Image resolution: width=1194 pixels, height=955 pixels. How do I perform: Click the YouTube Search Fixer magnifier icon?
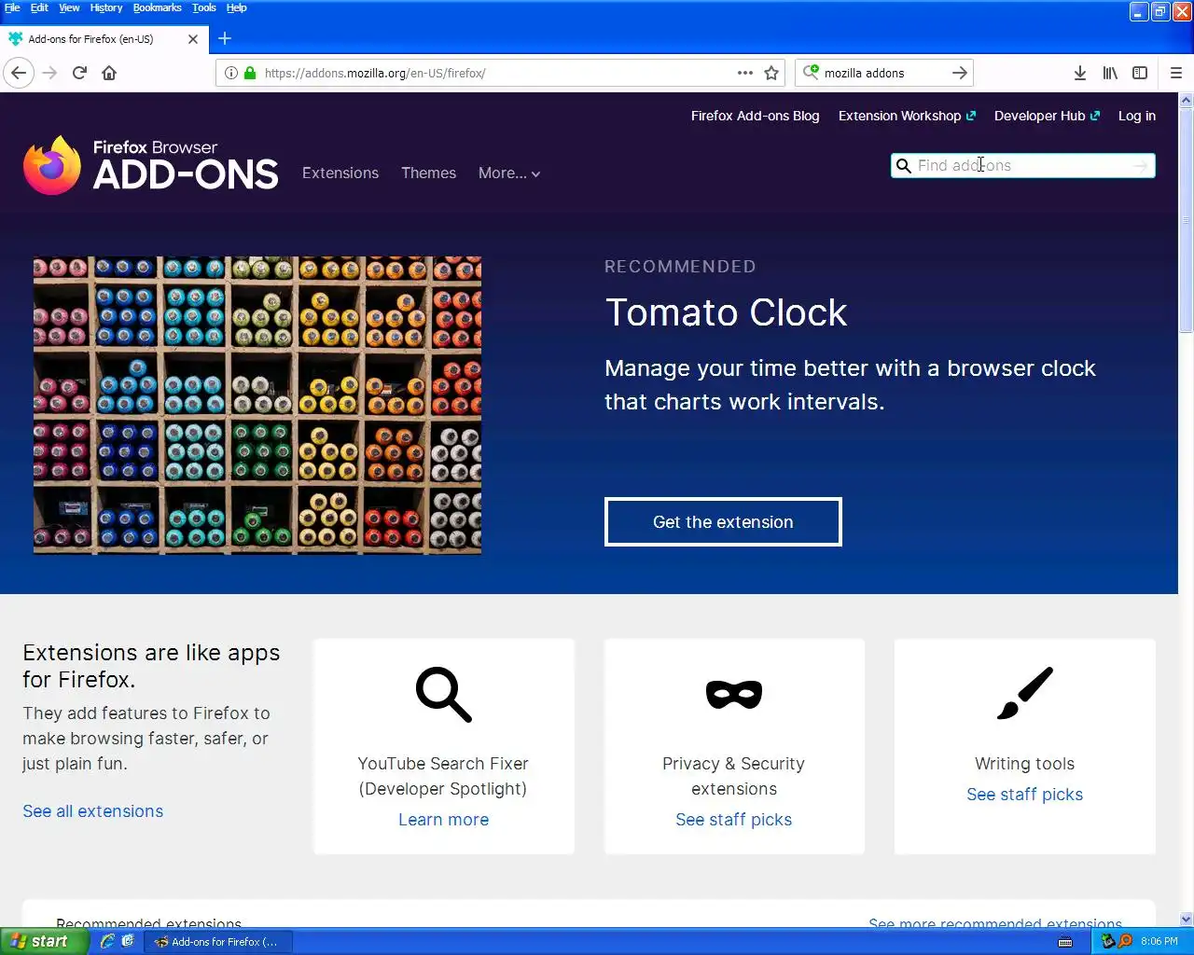pos(443,694)
